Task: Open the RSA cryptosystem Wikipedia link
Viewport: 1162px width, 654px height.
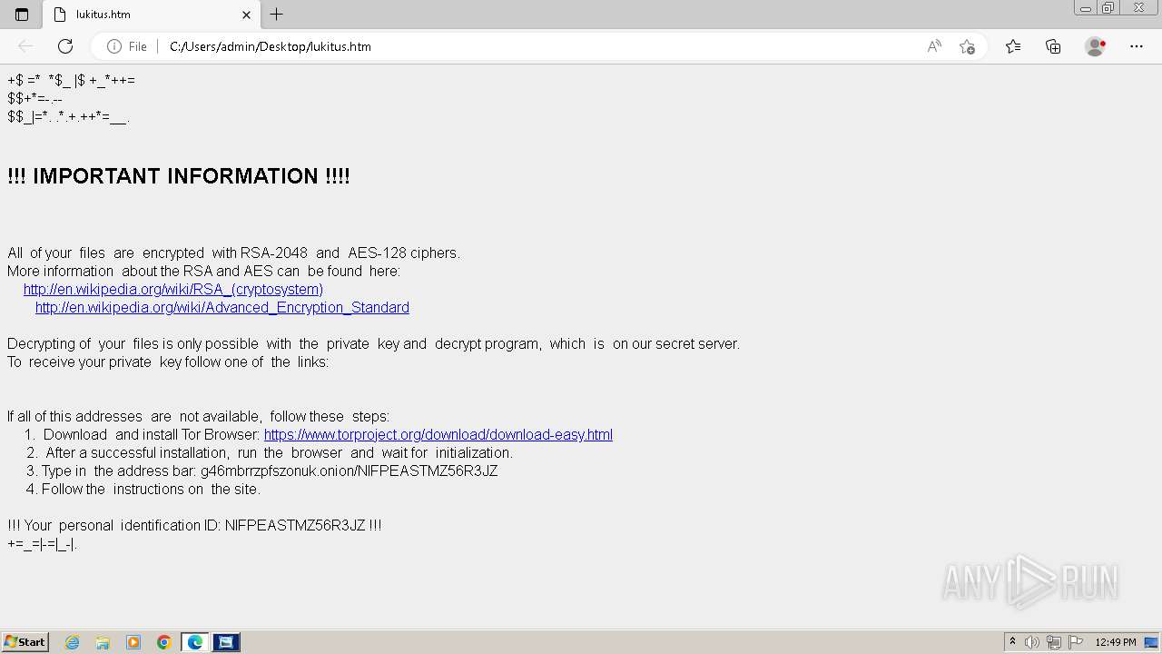Action: 173,289
